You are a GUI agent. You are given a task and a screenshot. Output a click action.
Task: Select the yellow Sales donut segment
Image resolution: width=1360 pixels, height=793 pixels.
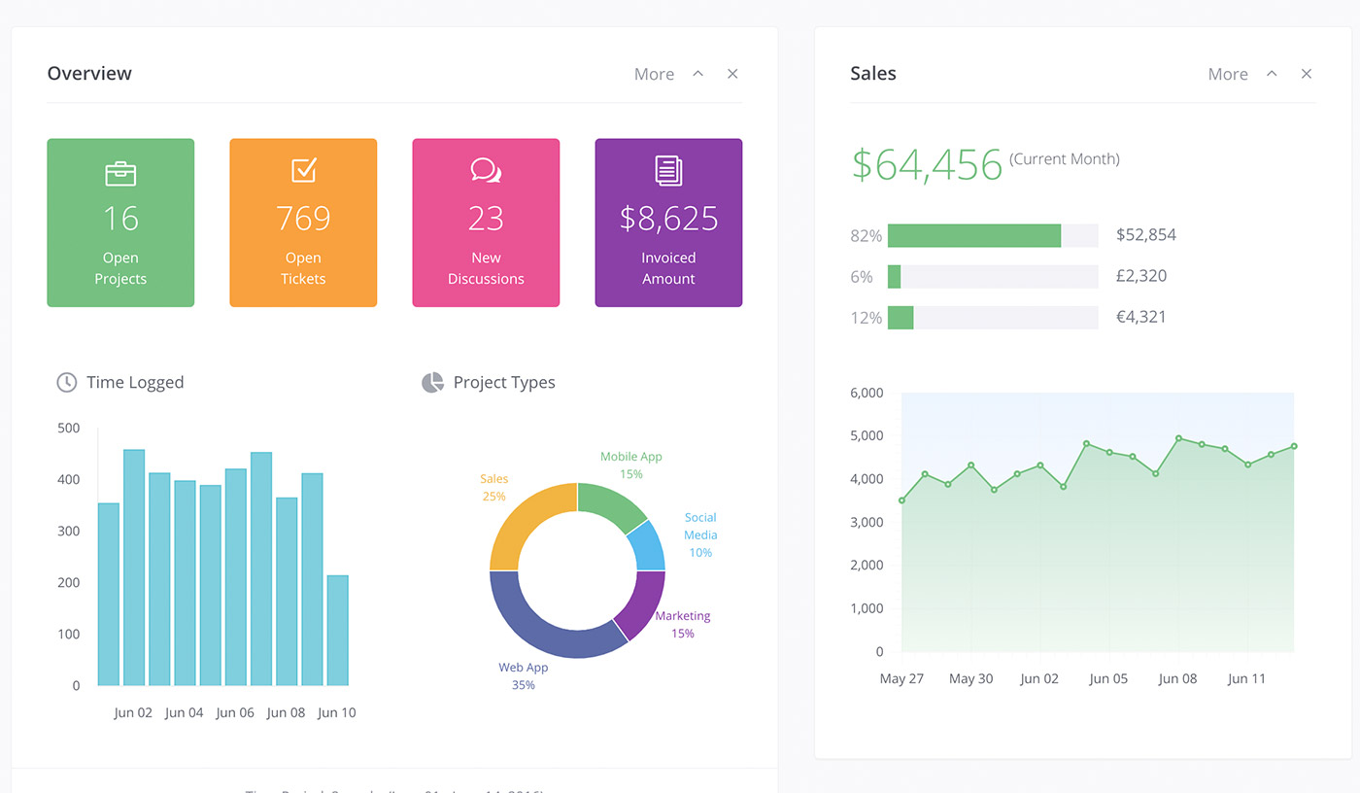(x=525, y=515)
